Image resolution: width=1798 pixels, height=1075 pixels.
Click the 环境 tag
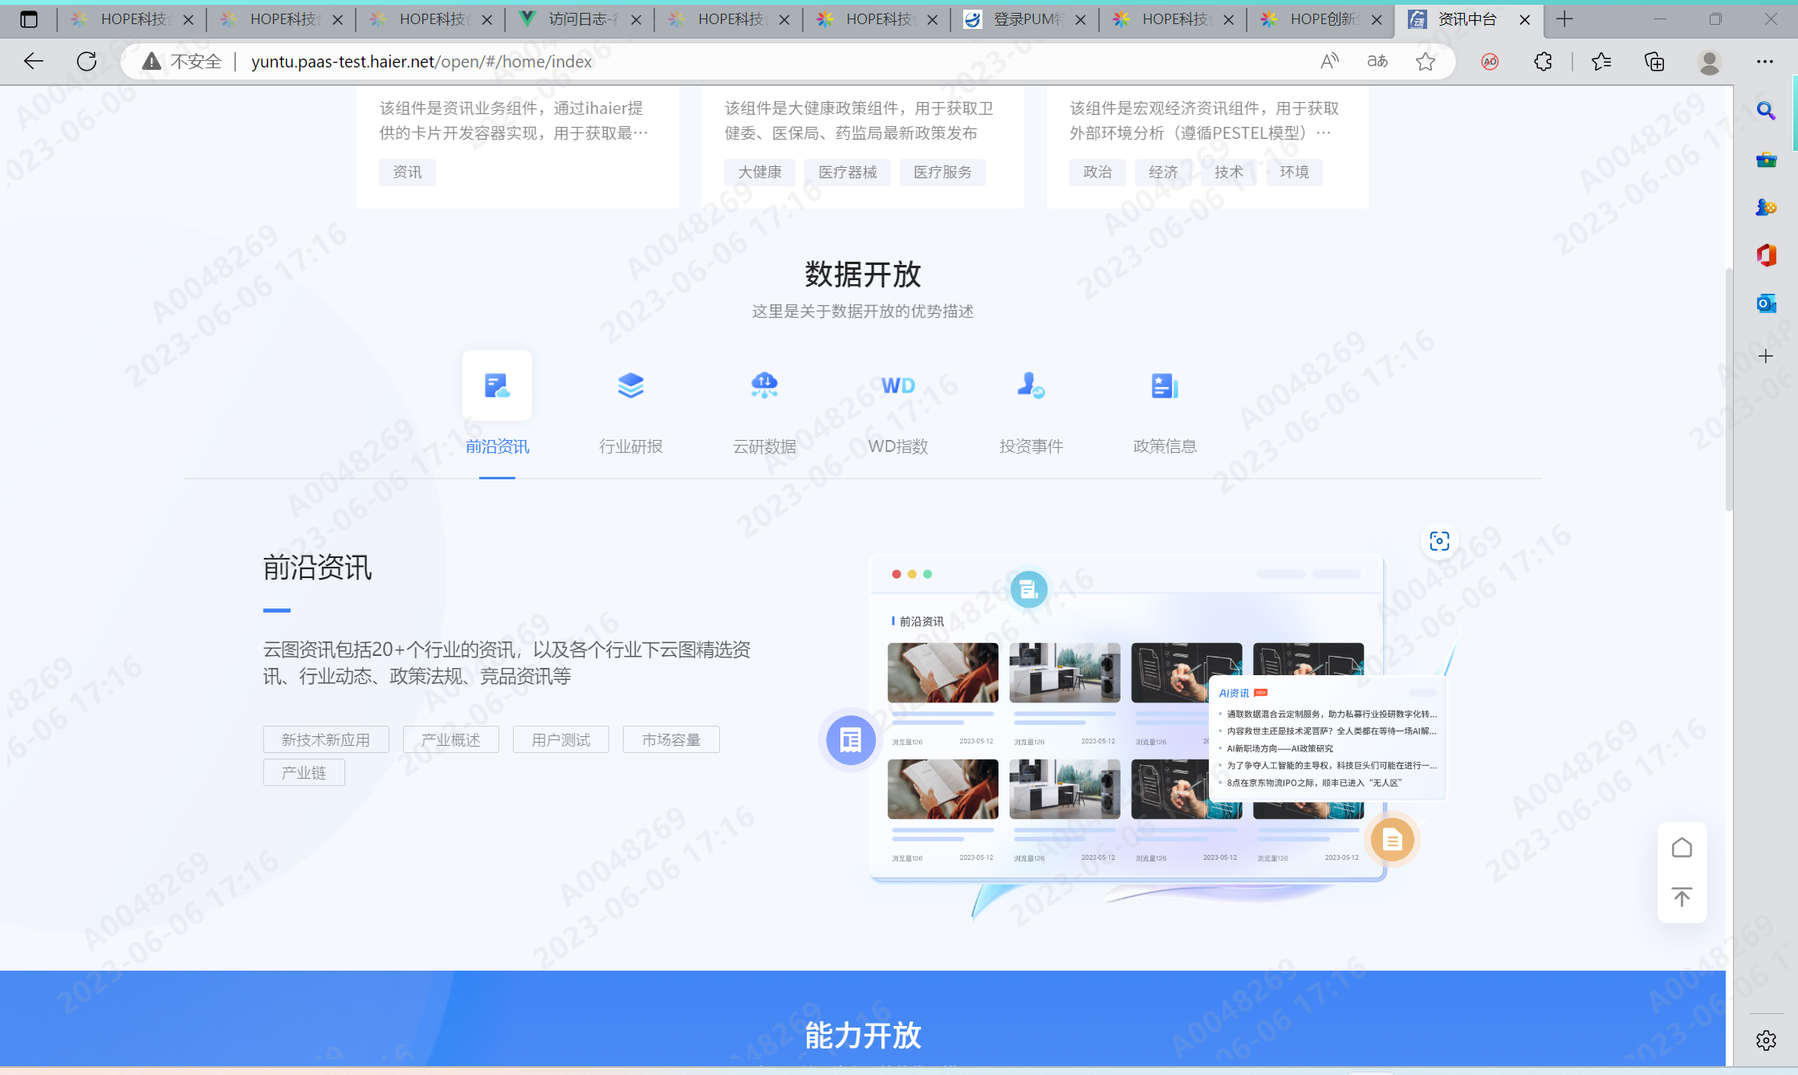click(x=1295, y=172)
